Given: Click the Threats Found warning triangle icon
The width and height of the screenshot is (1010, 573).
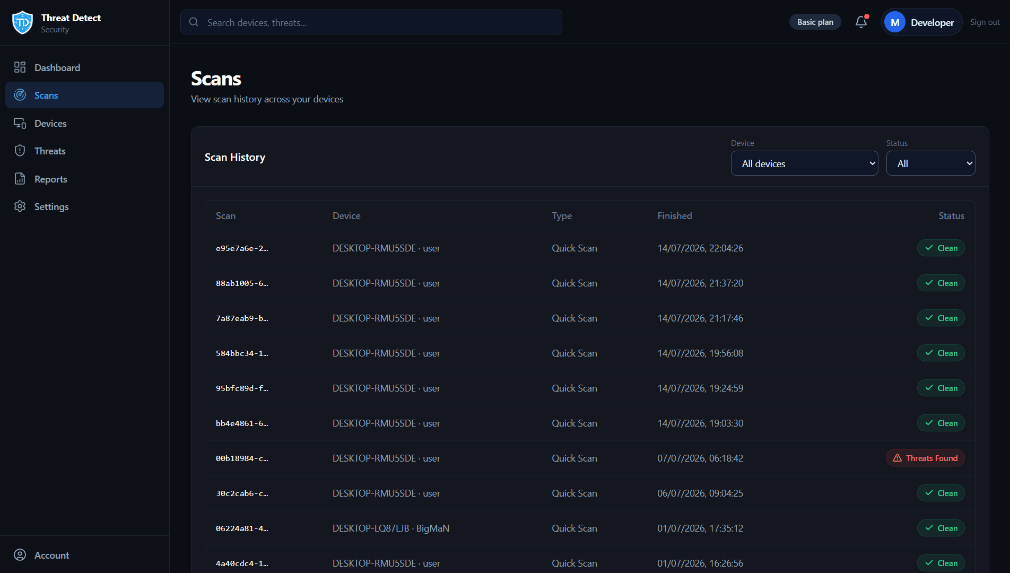Looking at the screenshot, I should pyautogui.click(x=897, y=458).
